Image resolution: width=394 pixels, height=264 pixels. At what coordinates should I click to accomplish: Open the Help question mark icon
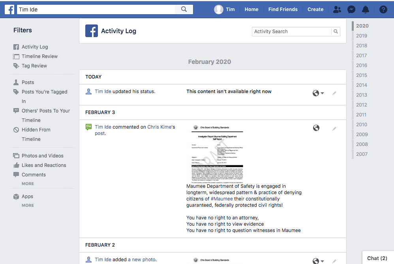[x=383, y=9]
